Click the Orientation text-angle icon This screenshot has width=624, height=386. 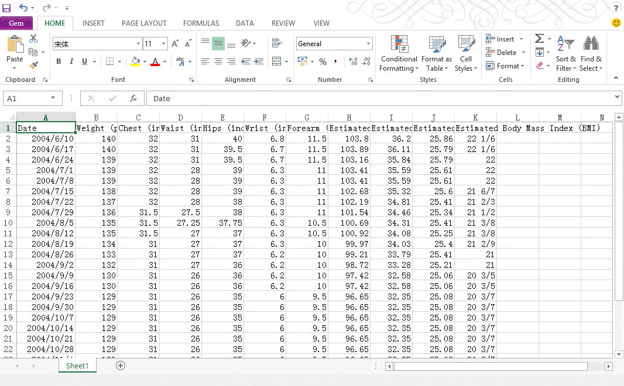coord(246,43)
